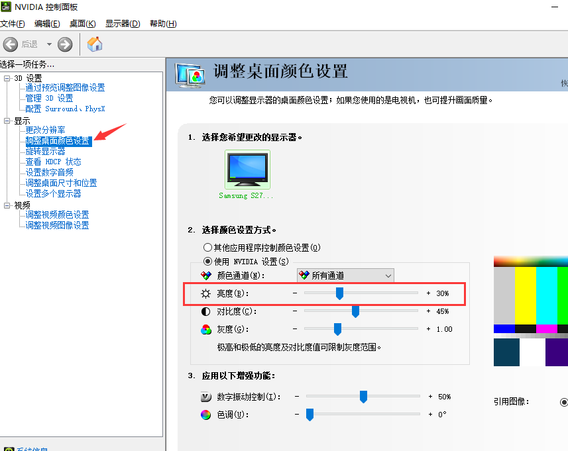The height and width of the screenshot is (451, 568).
Task: Open the 所有通道 color channel dropdown
Action: (x=387, y=276)
